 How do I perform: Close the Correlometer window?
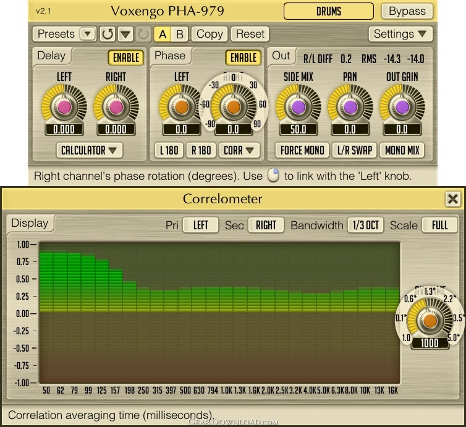[452, 199]
